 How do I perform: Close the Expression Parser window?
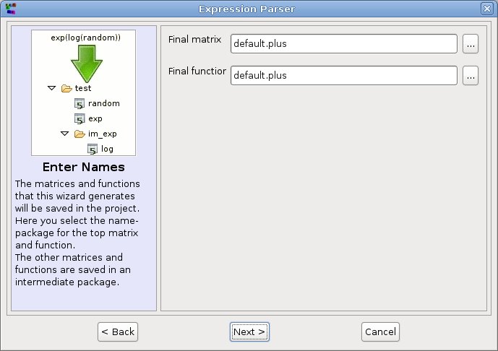tap(486, 8)
